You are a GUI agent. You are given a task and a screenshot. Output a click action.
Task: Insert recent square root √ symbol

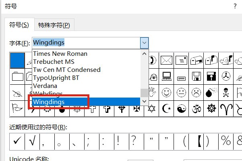32,142
